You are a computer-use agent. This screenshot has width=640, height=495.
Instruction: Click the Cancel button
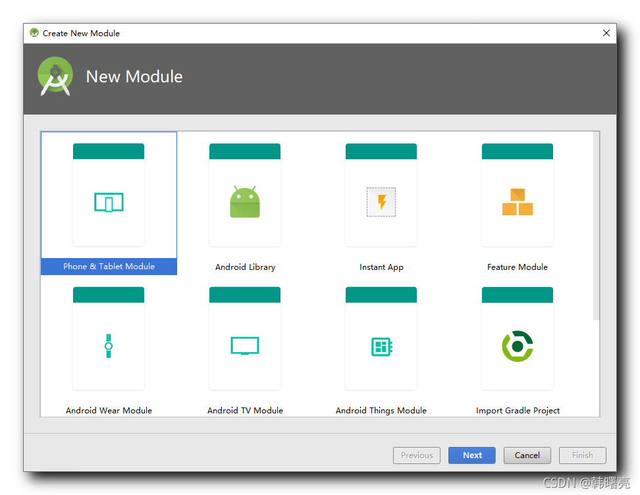coord(527,455)
